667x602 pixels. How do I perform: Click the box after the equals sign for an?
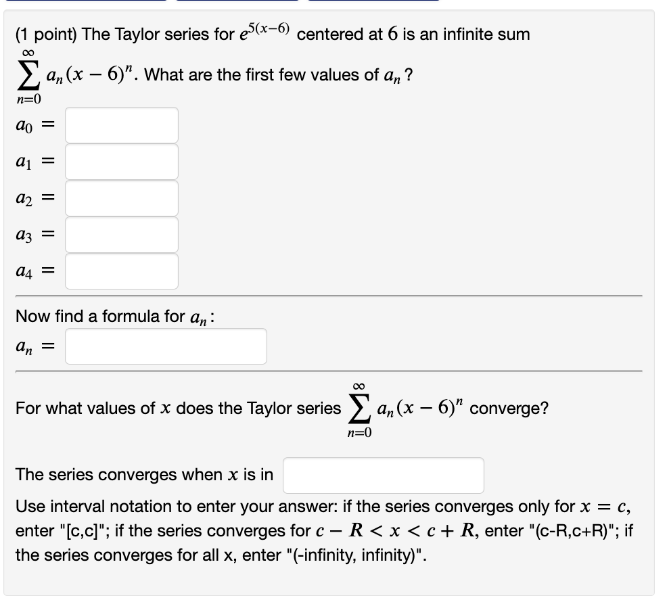tap(166, 346)
